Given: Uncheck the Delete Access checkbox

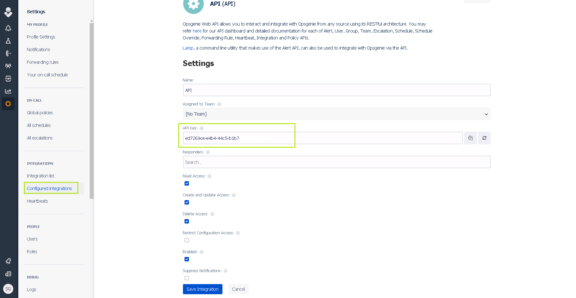Looking at the screenshot, I should [x=187, y=221].
